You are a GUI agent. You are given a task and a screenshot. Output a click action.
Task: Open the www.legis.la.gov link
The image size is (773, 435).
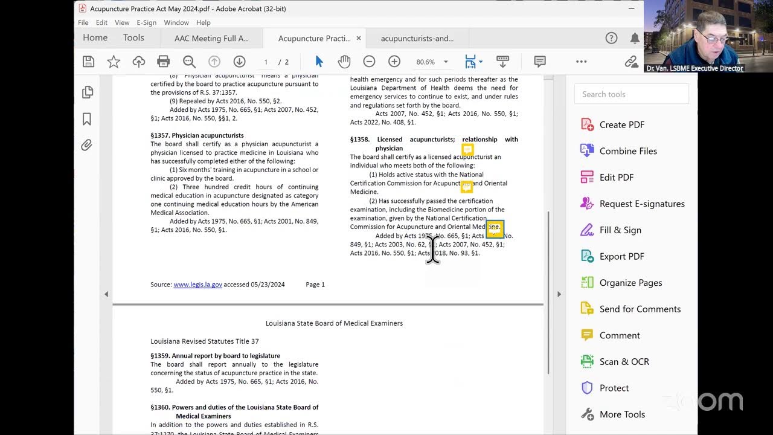coord(197,285)
